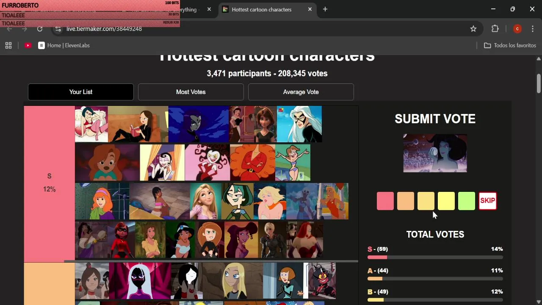The width and height of the screenshot is (542, 305).
Task: Vote D tier with the green swatch
Action: pyautogui.click(x=467, y=201)
